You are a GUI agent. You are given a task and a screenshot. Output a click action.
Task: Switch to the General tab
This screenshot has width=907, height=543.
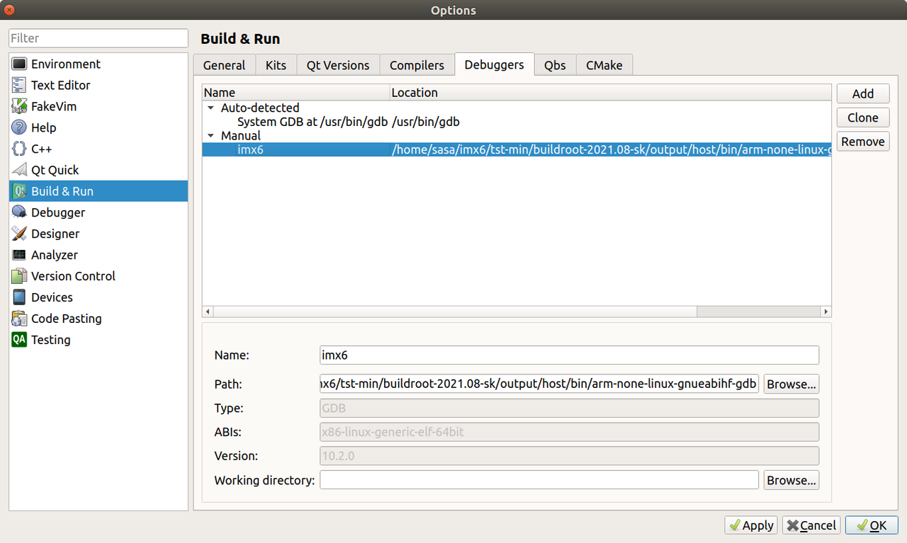coord(224,65)
